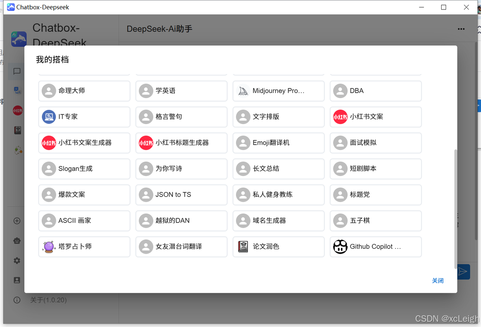Click the book session icon in sidebar

pyautogui.click(x=17, y=130)
